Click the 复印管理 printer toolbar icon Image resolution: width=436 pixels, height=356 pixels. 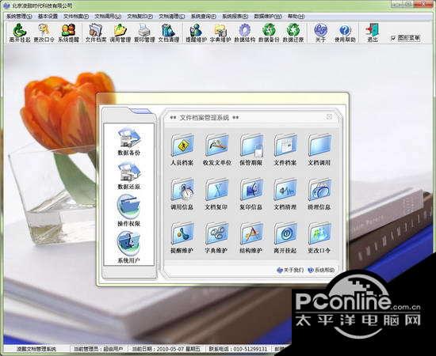point(144,32)
